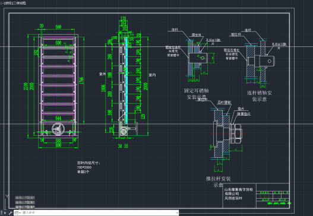Select the 1765 dimension text

click(81, 80)
